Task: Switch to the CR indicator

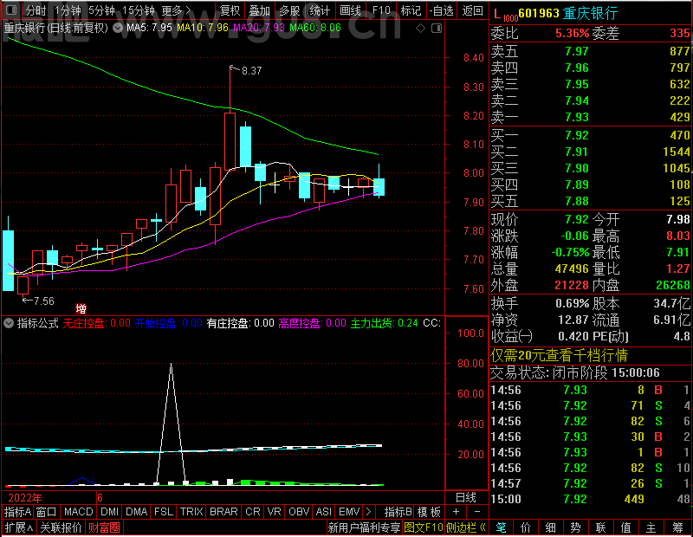Action: pyautogui.click(x=253, y=512)
